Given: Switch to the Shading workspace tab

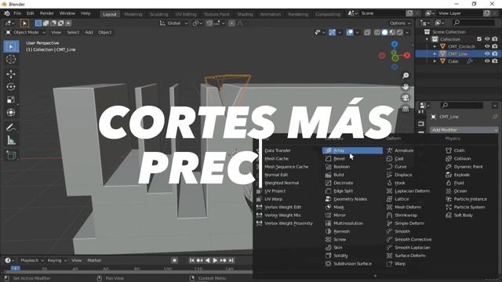Looking at the screenshot, I should (245, 14).
